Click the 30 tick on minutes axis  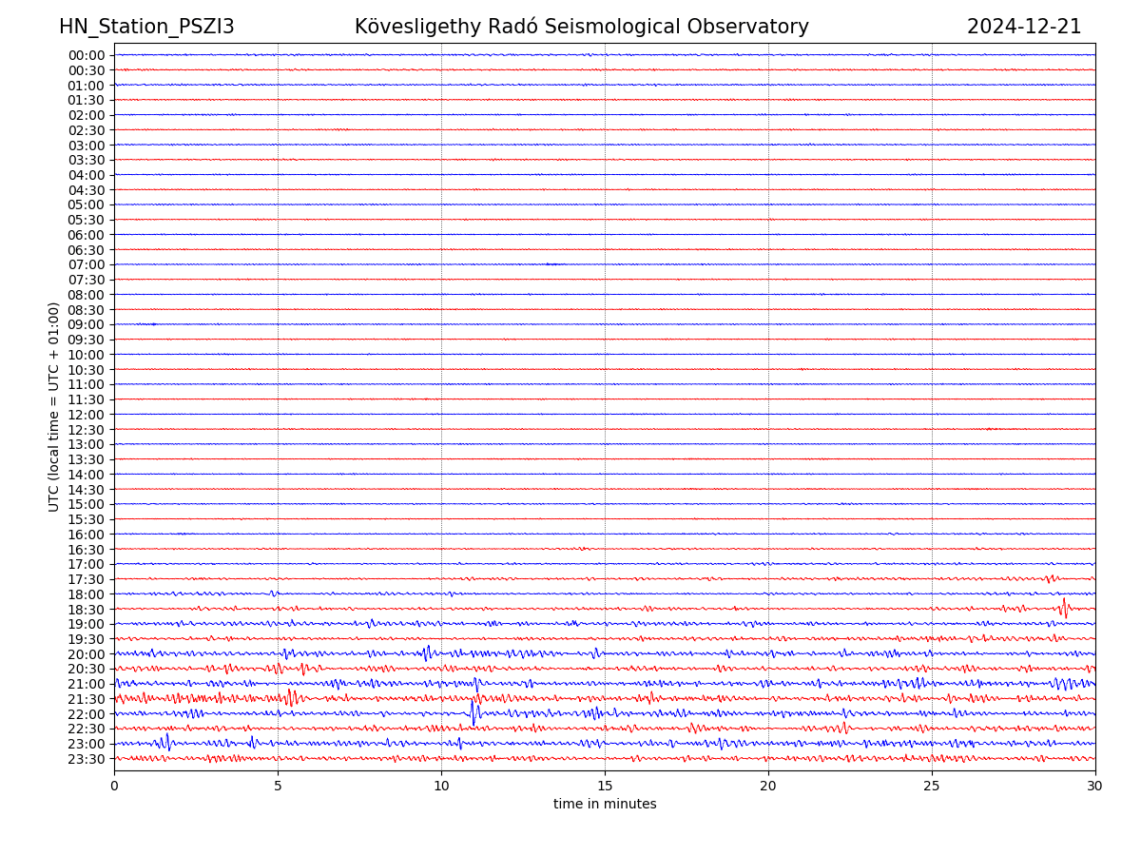(x=1095, y=787)
